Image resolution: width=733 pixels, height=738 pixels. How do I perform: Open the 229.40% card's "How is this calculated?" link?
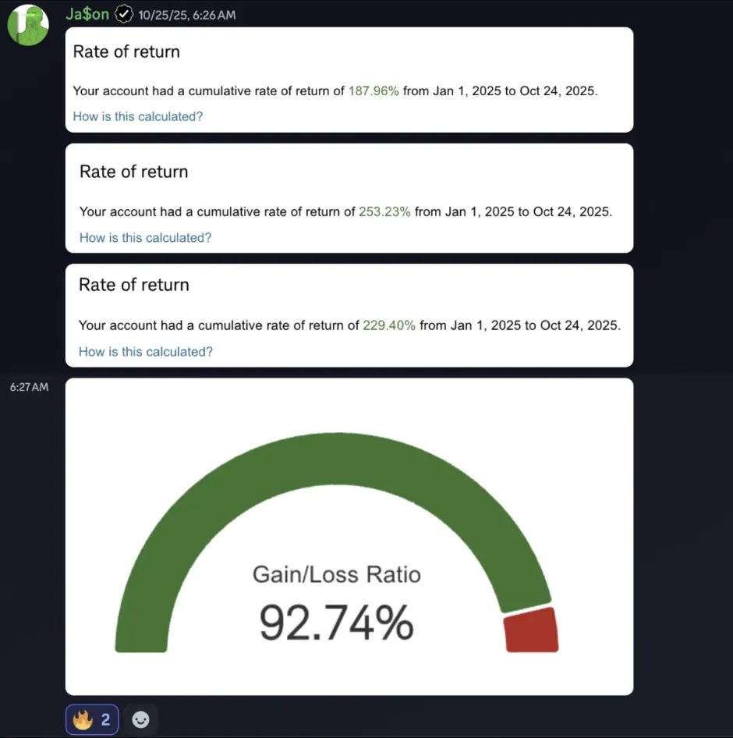[x=145, y=352]
